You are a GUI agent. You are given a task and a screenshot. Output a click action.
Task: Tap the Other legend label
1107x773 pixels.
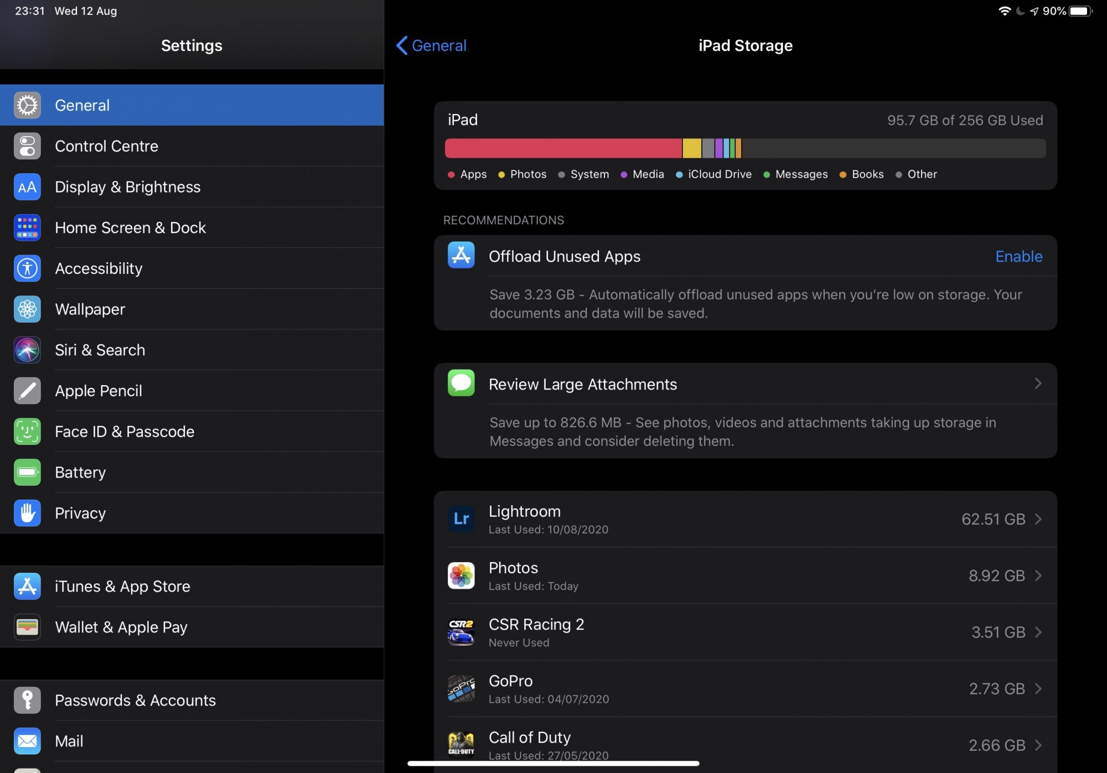[x=922, y=174]
